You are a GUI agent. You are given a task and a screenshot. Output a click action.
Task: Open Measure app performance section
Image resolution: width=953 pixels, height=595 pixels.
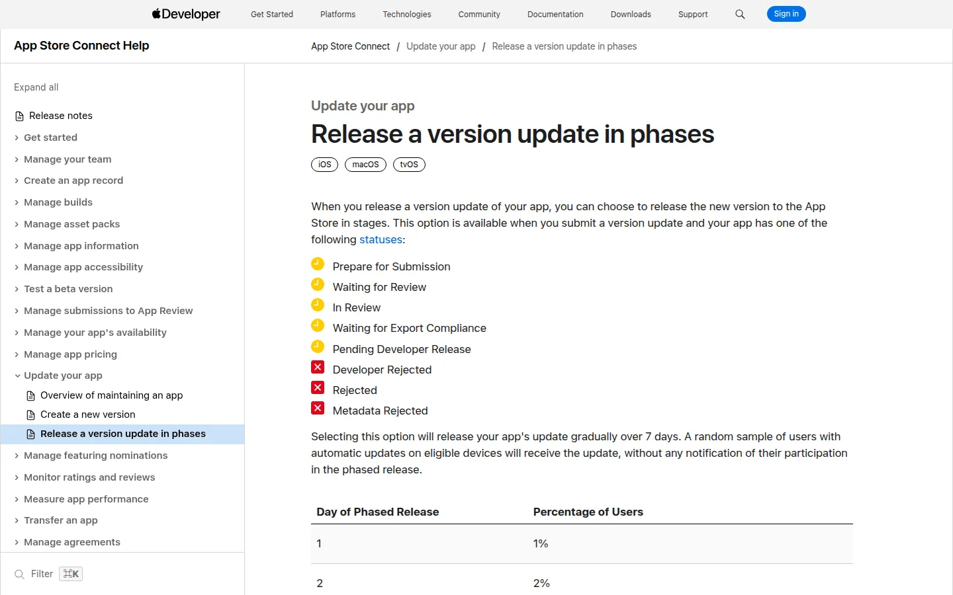tap(86, 499)
